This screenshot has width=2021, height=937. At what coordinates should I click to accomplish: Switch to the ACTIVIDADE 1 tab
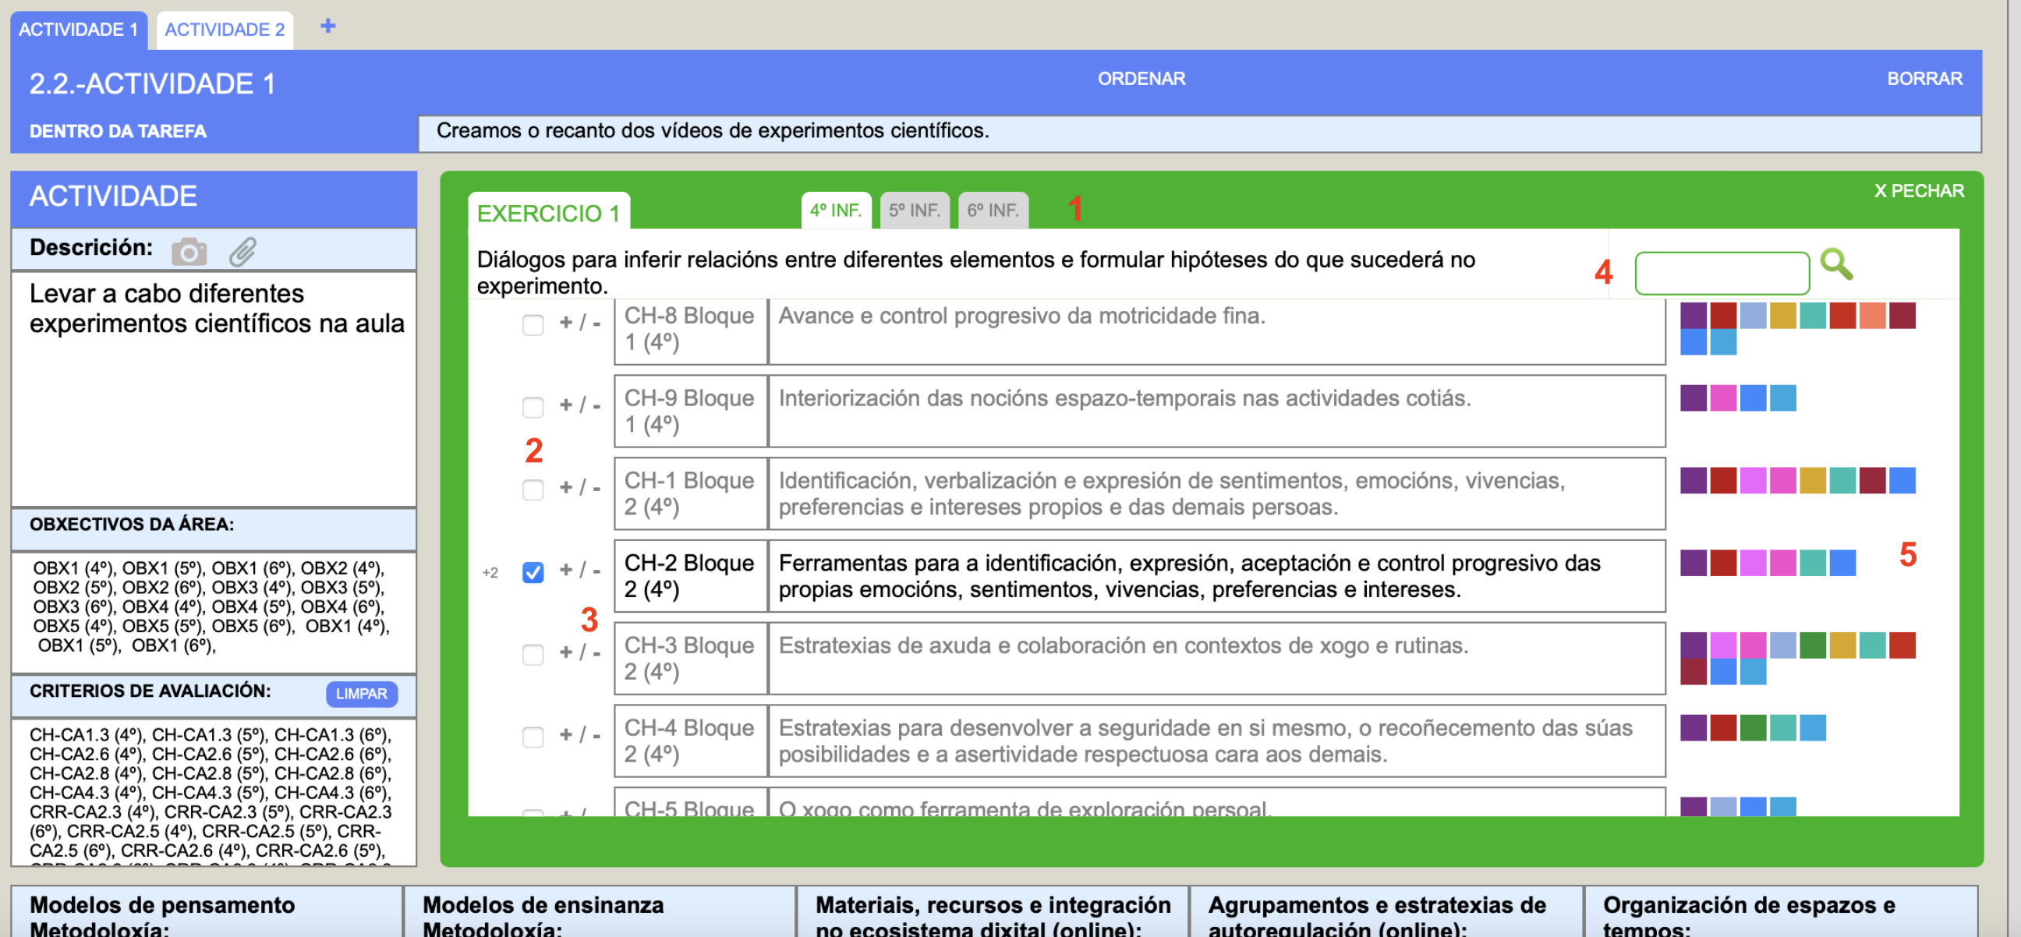79,30
